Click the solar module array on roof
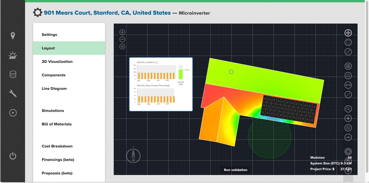369x183 pixels. (x=289, y=109)
